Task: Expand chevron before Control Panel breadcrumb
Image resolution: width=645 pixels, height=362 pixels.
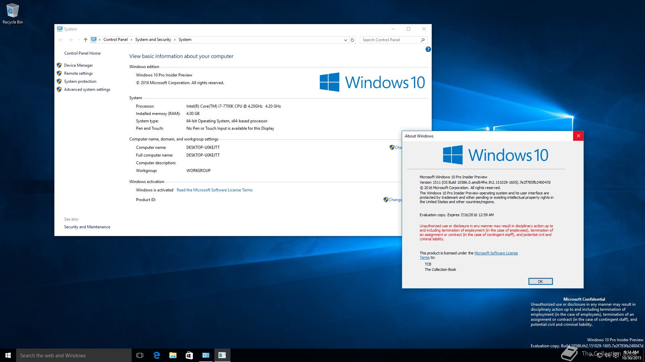Action: point(100,40)
